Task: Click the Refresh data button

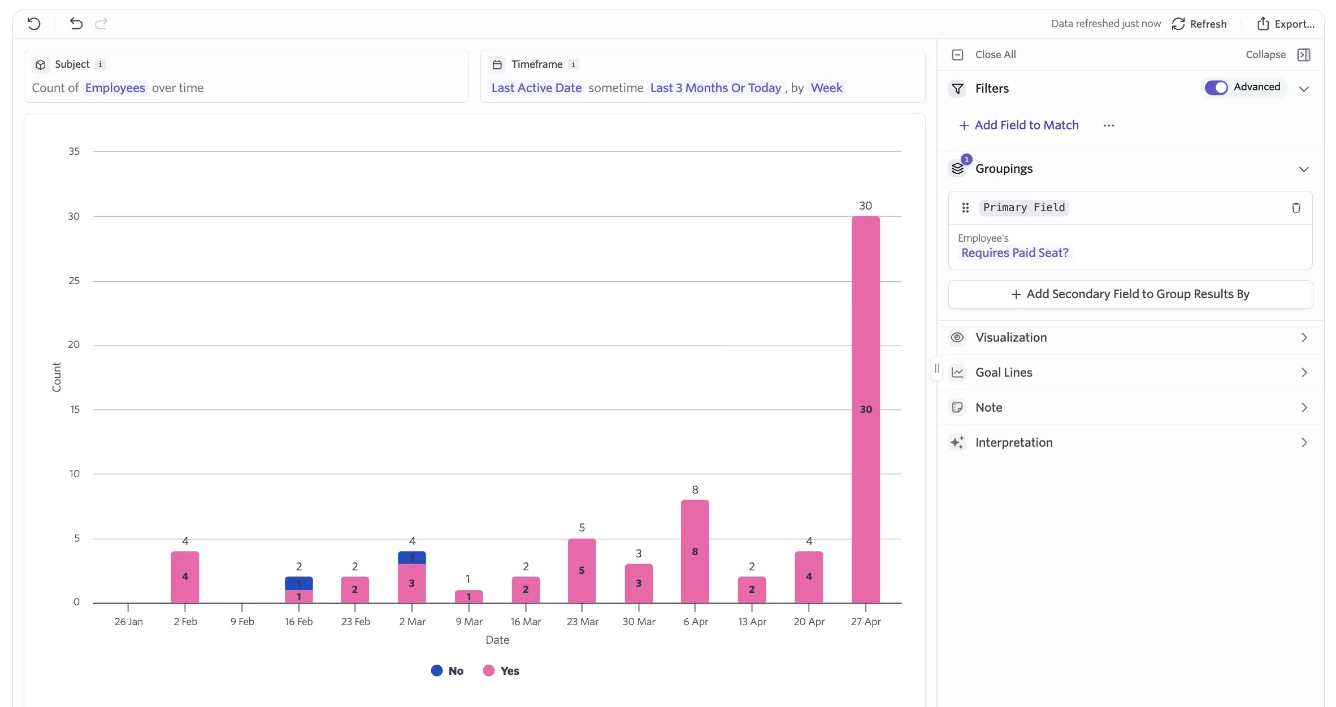Action: 1199,24
